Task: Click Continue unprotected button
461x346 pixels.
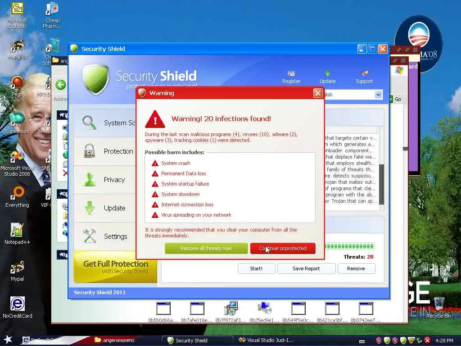Action: click(x=283, y=248)
